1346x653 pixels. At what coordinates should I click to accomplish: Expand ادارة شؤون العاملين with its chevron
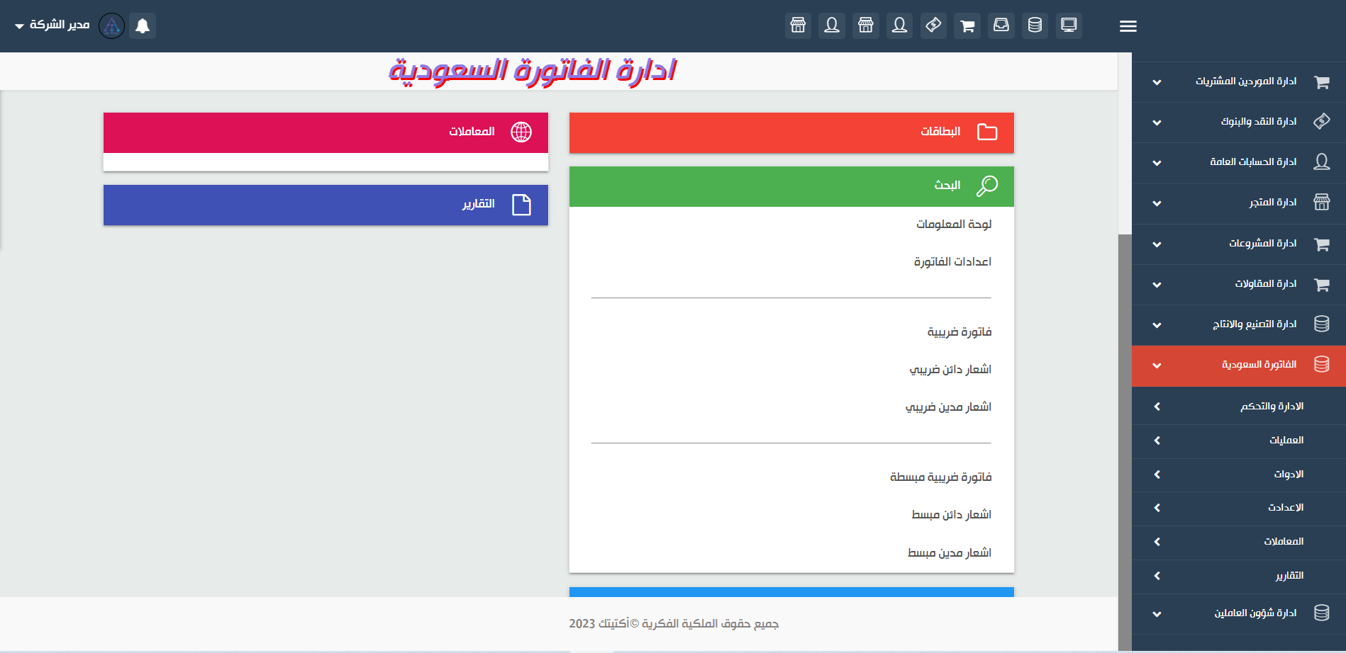click(x=1157, y=614)
